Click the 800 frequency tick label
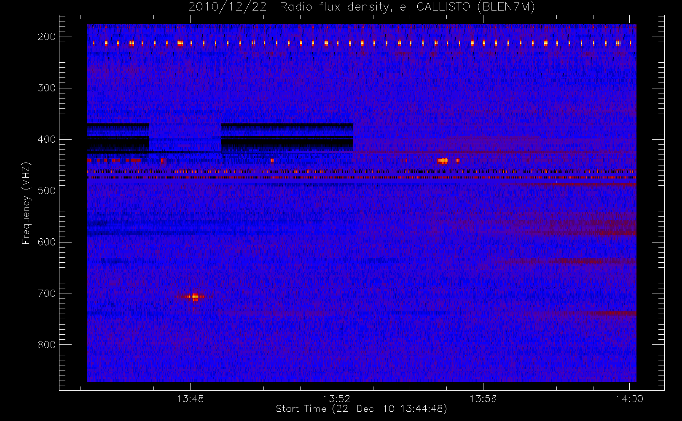This screenshot has width=682, height=421. click(x=47, y=345)
